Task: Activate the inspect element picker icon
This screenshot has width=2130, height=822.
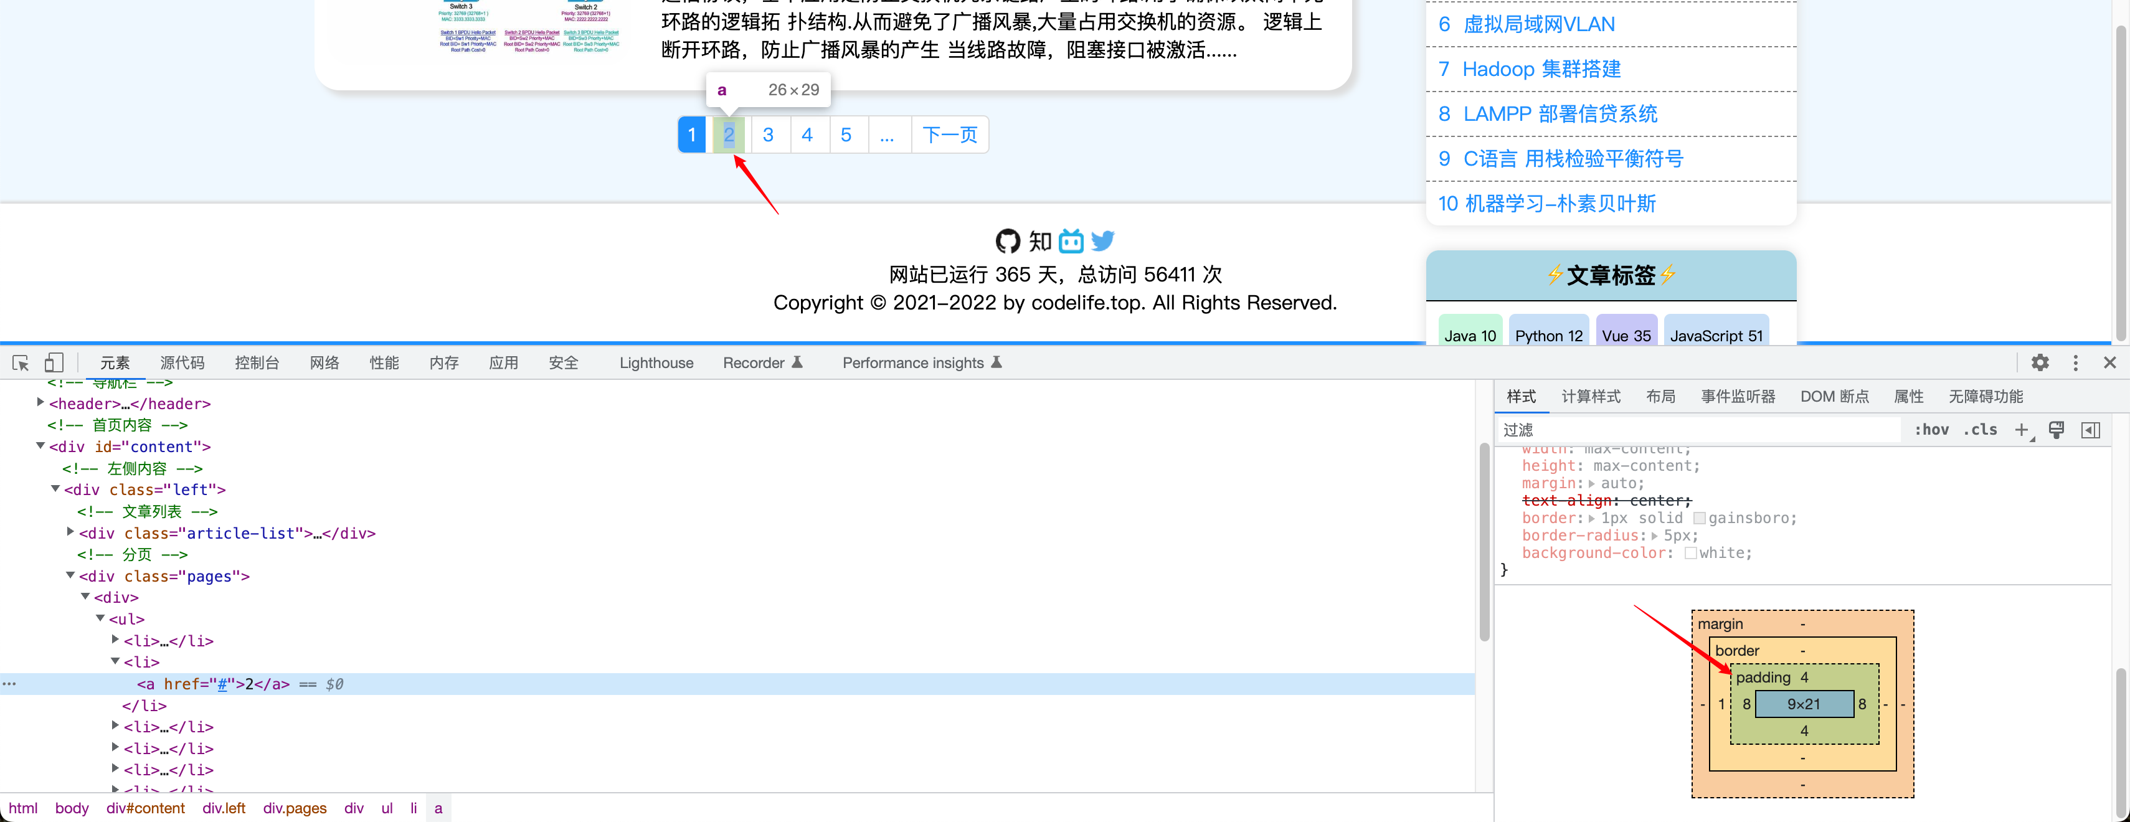Action: pyautogui.click(x=21, y=363)
